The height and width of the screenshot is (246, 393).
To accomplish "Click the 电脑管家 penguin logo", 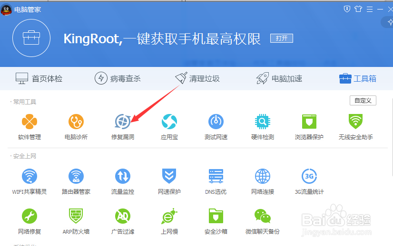I will point(6,10).
